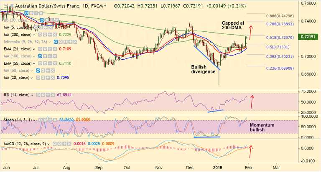Expand the MA (20, close) dropdown chevron
The height and width of the screenshot is (172, 321).
(32, 78)
